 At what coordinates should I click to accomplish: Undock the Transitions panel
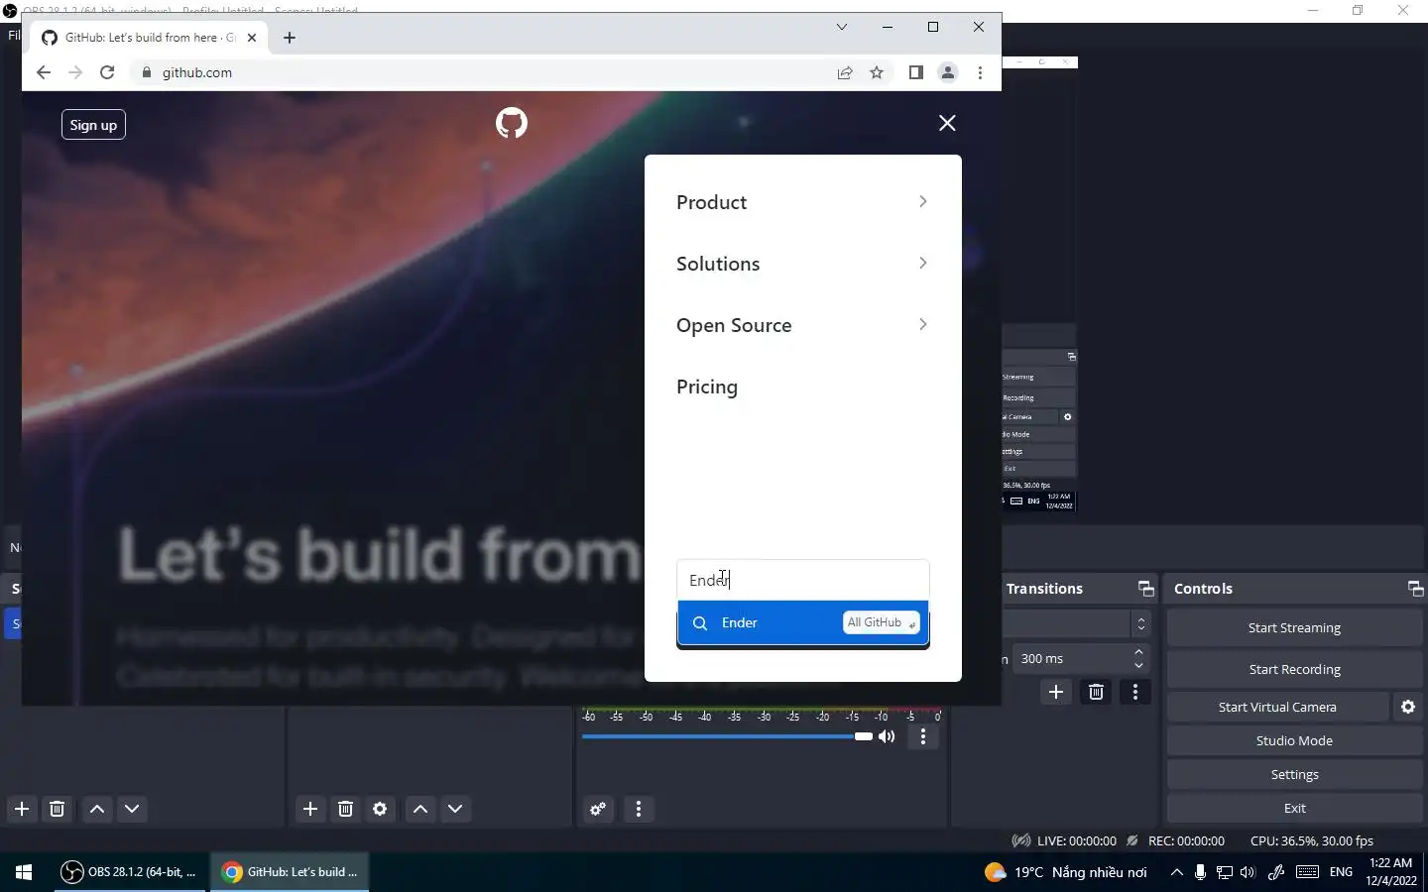(x=1145, y=589)
